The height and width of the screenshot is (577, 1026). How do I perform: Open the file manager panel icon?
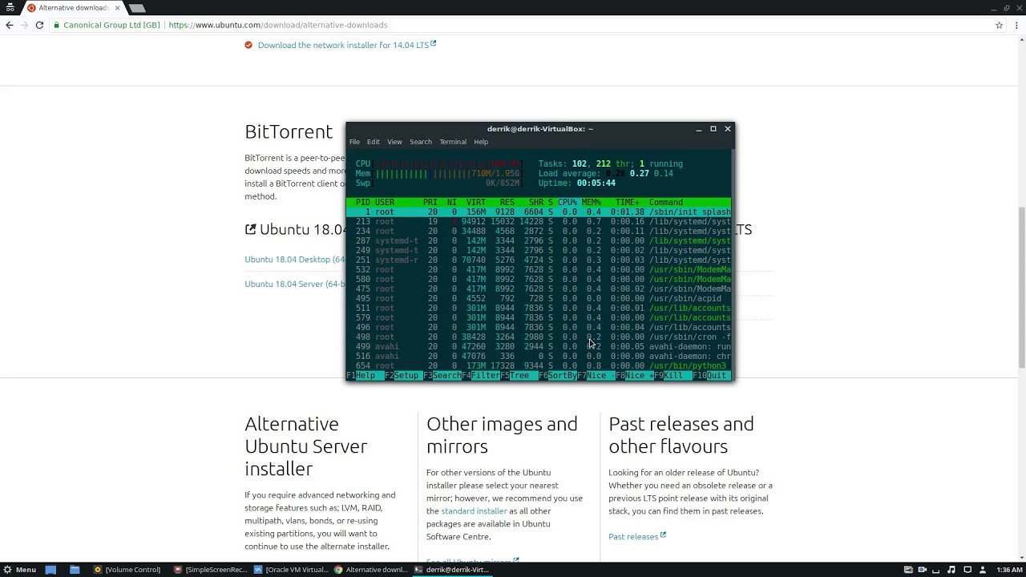pyautogui.click(x=75, y=570)
